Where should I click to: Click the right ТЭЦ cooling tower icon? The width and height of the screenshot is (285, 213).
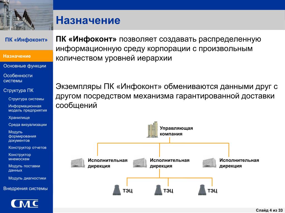coord(202,190)
